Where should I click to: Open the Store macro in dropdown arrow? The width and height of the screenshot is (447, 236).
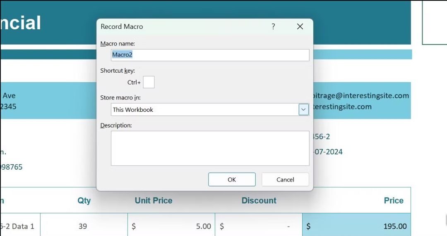[304, 109]
